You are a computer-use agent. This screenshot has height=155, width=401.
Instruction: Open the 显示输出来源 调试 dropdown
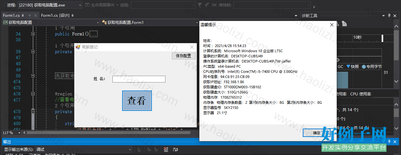tap(84, 150)
